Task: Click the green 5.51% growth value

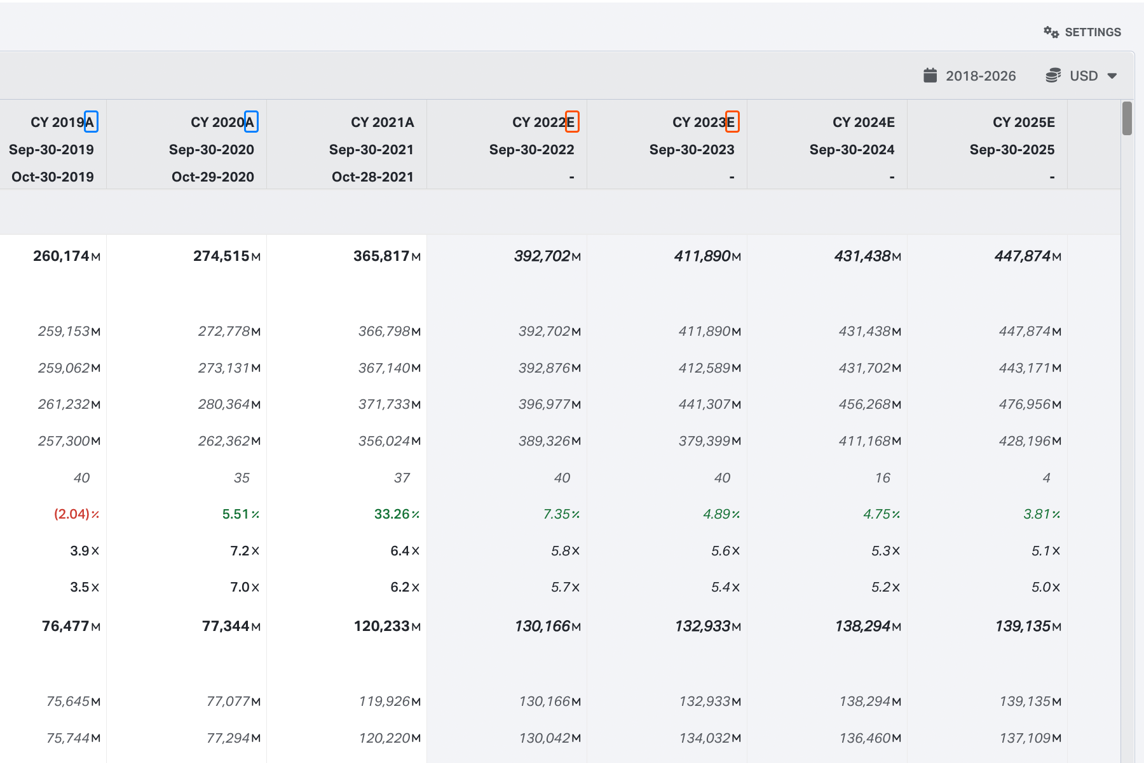Action: point(241,514)
